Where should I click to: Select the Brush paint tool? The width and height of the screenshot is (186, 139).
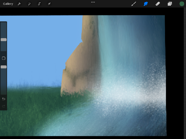point(134,4)
